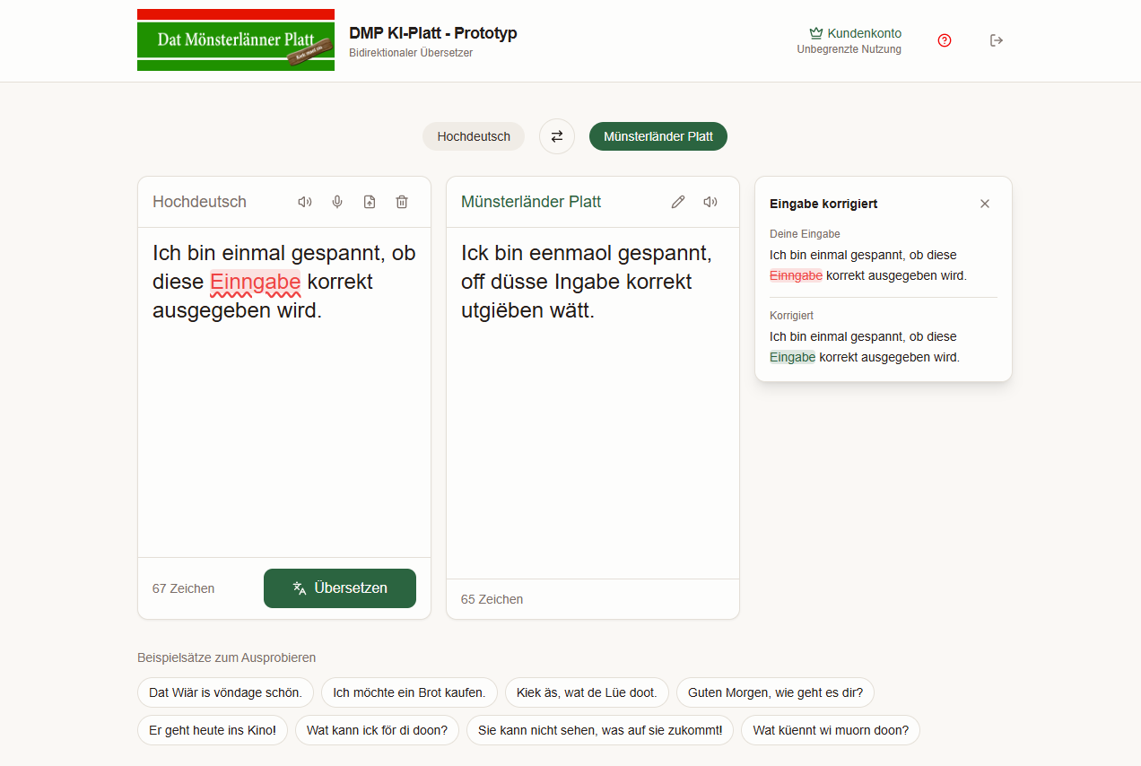This screenshot has width=1141, height=766.
Task: Start microphone voice input
Action: click(337, 202)
